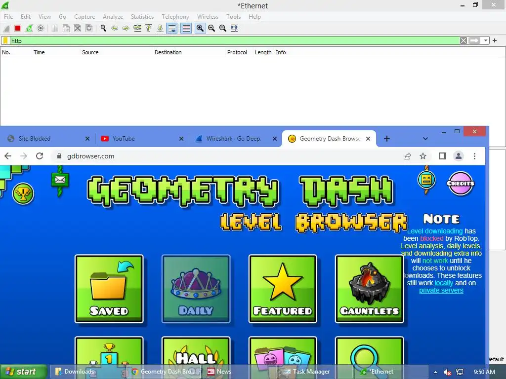The height and width of the screenshot is (379, 506).
Task: Open the Analyze menu
Action: pos(113,17)
